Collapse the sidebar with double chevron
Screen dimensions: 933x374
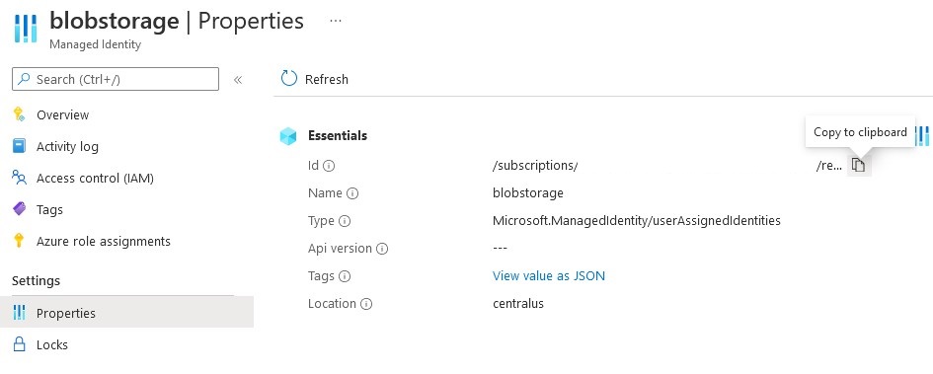(238, 80)
